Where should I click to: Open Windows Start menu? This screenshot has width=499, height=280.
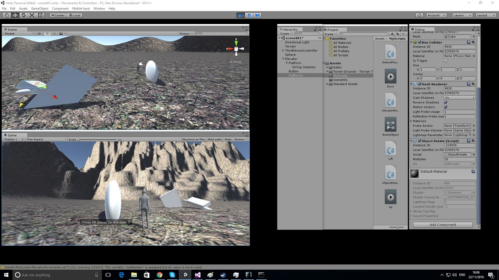tap(6, 275)
